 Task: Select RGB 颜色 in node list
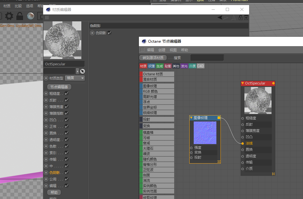(x=157, y=91)
